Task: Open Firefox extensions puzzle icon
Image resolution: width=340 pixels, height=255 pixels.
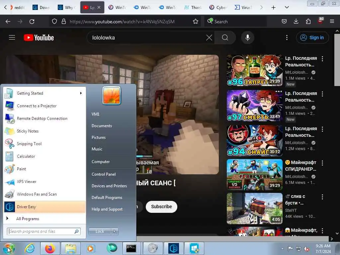Action: tap(308, 21)
